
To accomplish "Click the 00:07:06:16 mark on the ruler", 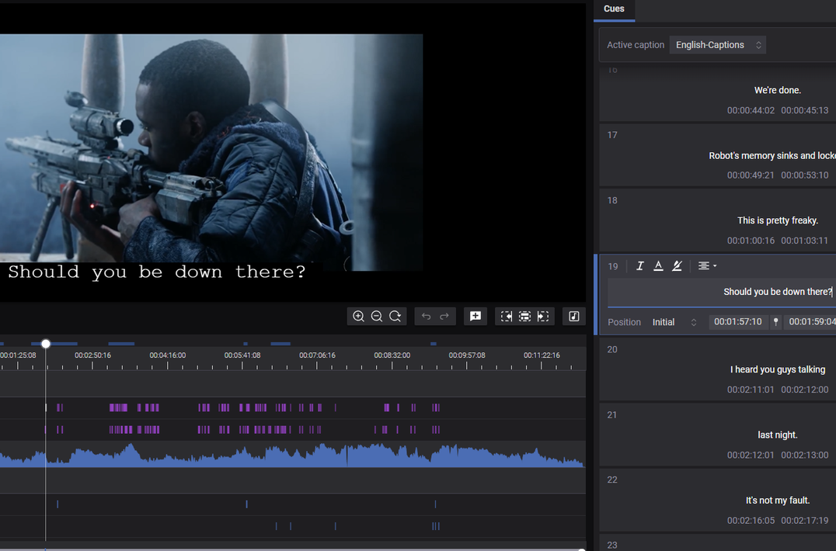I will tap(317, 355).
